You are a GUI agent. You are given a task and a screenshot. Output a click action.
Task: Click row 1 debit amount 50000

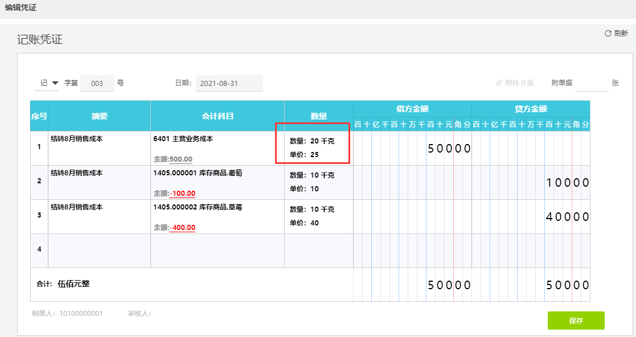pyautogui.click(x=449, y=149)
